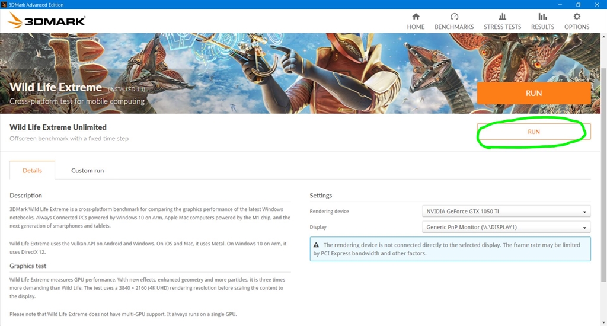Click the 3DMark logo
The height and width of the screenshot is (326, 607).
click(46, 20)
